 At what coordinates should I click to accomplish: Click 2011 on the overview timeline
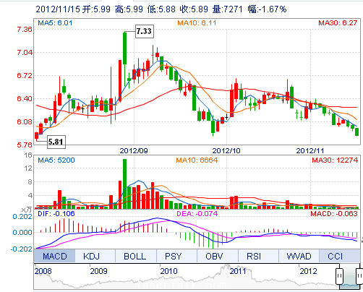238,271
